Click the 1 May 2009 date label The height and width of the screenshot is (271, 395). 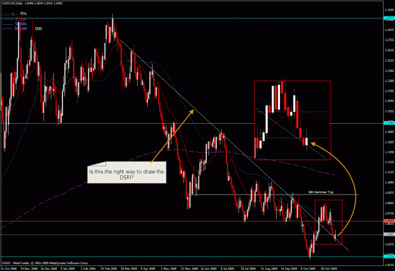coord(168,268)
